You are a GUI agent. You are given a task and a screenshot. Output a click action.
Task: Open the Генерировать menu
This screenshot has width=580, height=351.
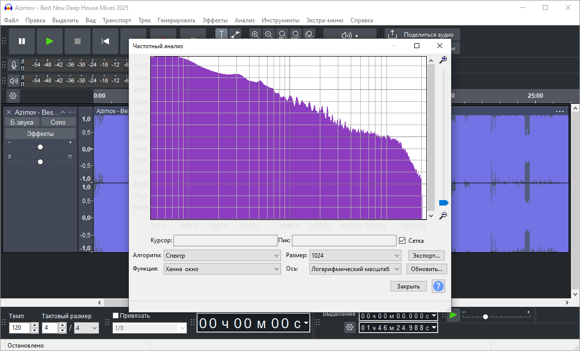177,20
